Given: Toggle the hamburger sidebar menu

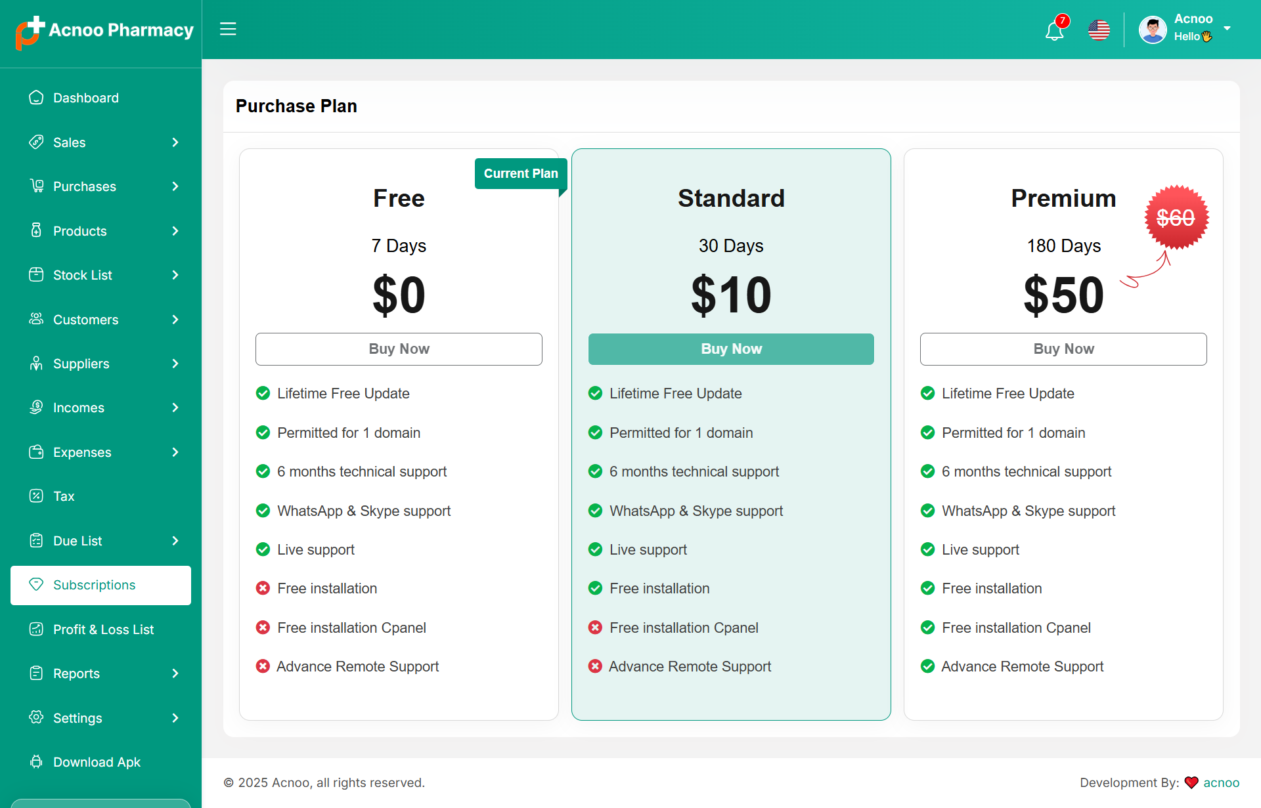Looking at the screenshot, I should pyautogui.click(x=228, y=29).
